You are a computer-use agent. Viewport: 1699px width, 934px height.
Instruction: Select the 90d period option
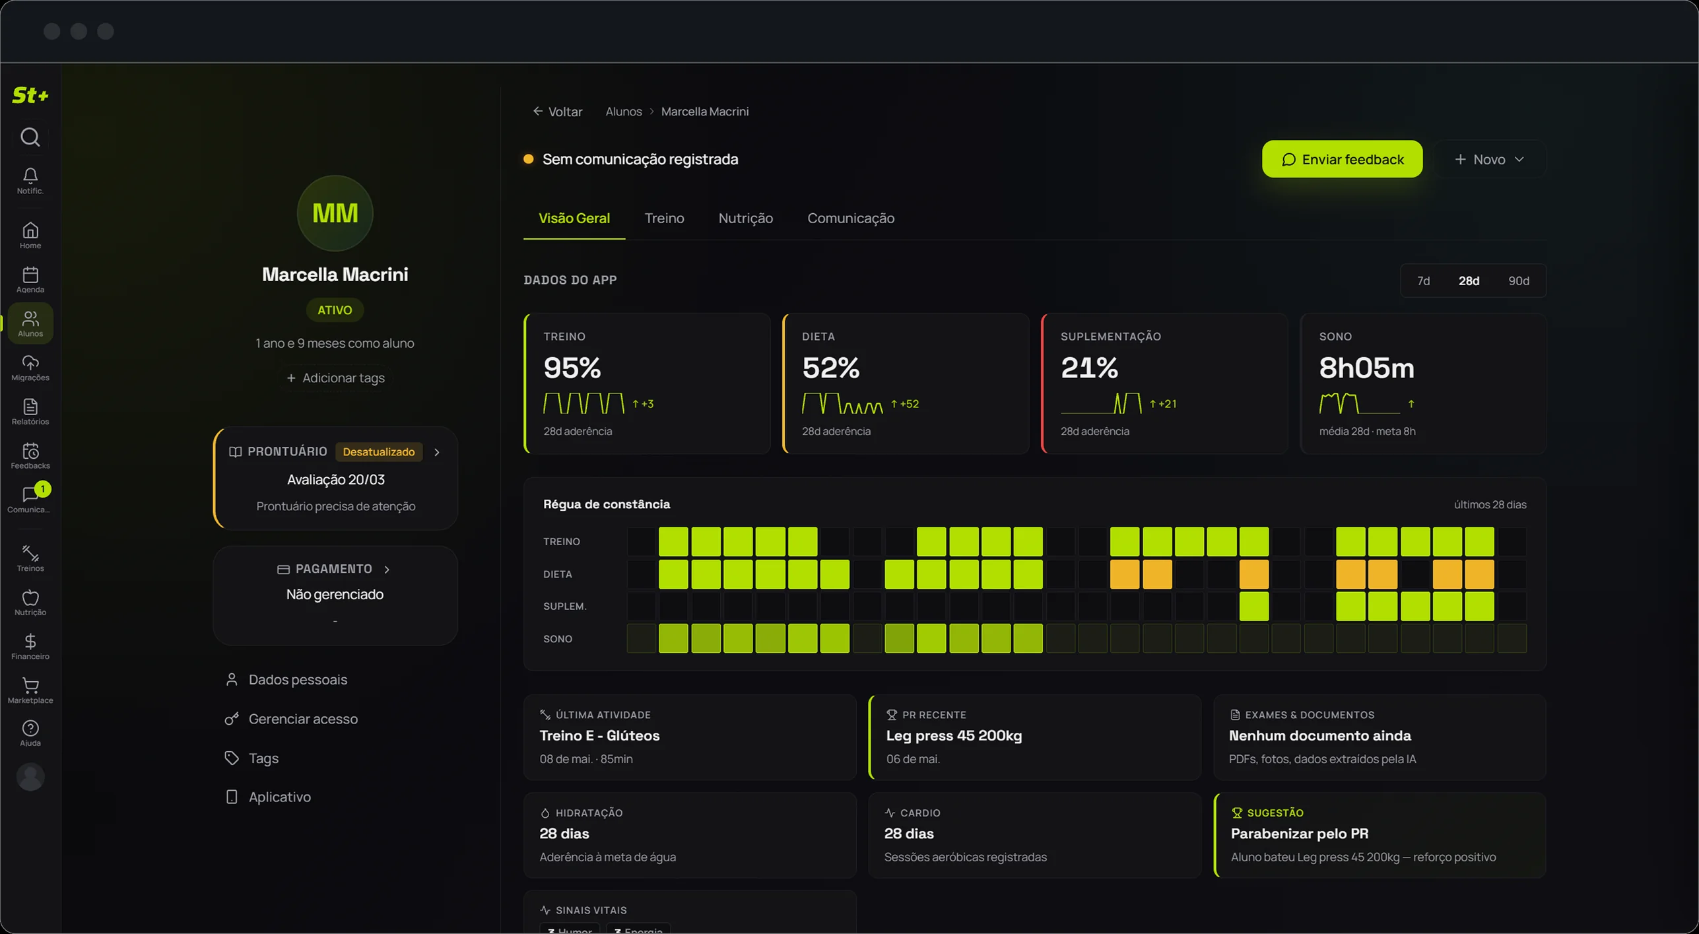[x=1518, y=281]
